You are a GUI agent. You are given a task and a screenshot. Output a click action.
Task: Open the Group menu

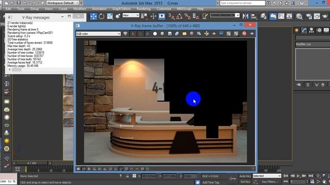[35, 9]
